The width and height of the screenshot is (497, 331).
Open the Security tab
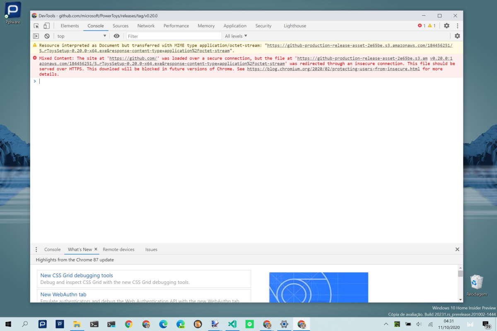click(x=263, y=26)
